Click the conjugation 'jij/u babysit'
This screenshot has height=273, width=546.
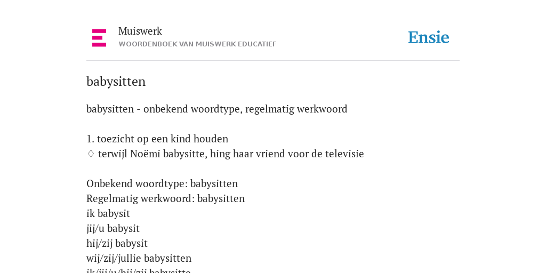coord(113,228)
